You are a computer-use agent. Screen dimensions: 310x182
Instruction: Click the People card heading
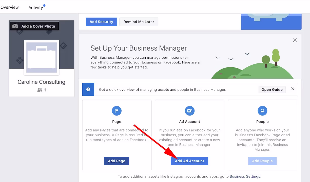point(262,122)
